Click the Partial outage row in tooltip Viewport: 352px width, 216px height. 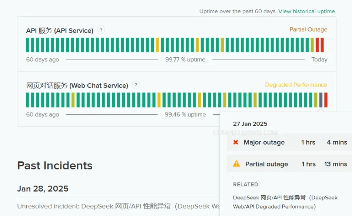(x=289, y=164)
